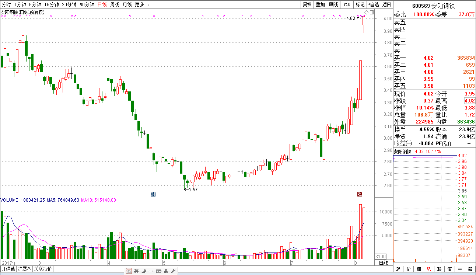Select the 笔 tab in the bottom right
This screenshot has height=275, width=476.
pos(398,269)
